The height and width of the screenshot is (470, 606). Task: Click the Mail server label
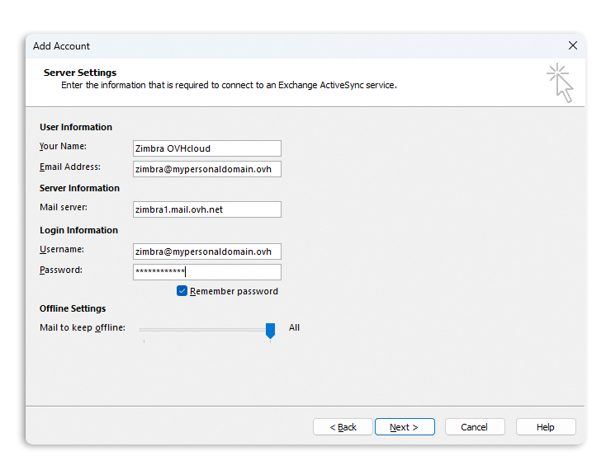[64, 207]
